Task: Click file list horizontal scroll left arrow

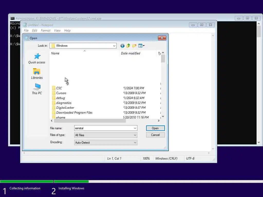Action: coord(52,121)
